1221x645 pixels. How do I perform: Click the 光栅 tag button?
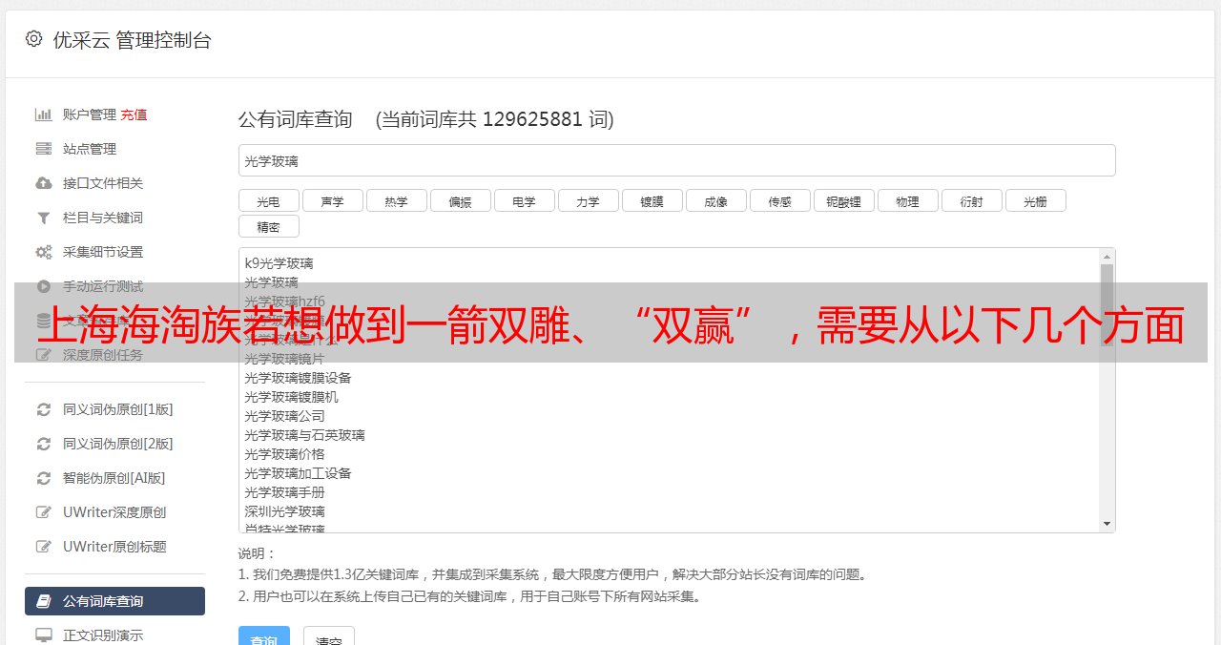(x=1035, y=200)
